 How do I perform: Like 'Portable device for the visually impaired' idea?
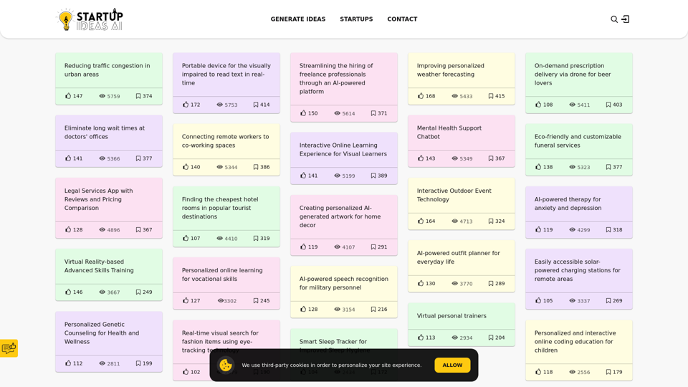coord(186,105)
